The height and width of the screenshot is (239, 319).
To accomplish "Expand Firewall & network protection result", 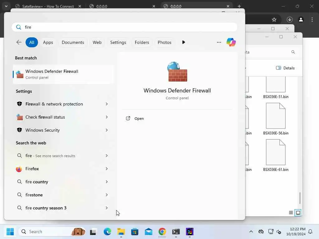I will click(x=107, y=104).
